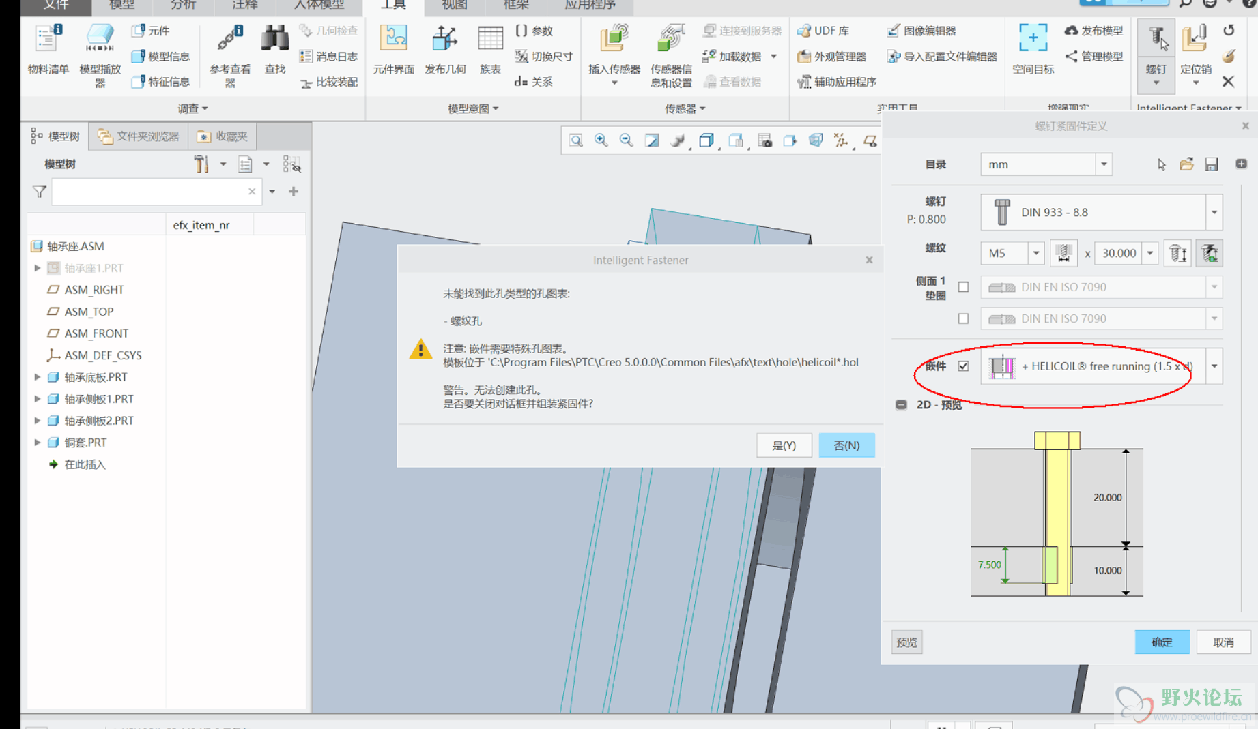Close the Intelligent Fastener warning dialog
The height and width of the screenshot is (729, 1258).
869,260
